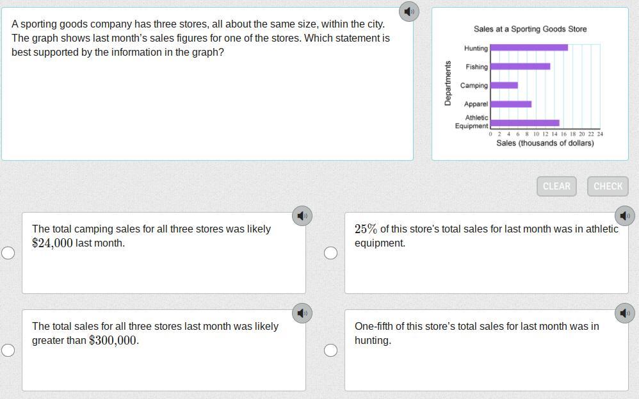Click the vertical 'Departments' axis label
The width and height of the screenshot is (639, 399).
point(448,83)
